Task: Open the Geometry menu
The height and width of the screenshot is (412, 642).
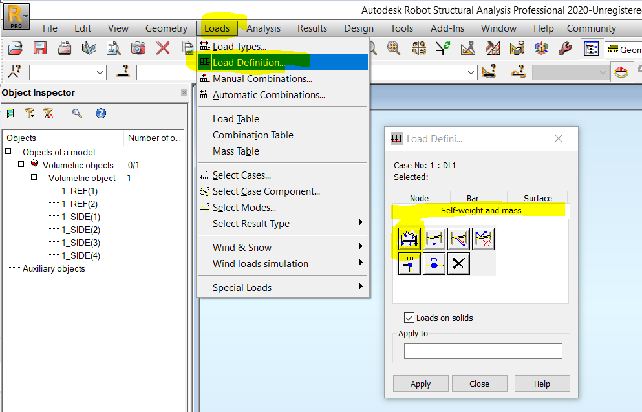Action: pos(166,28)
